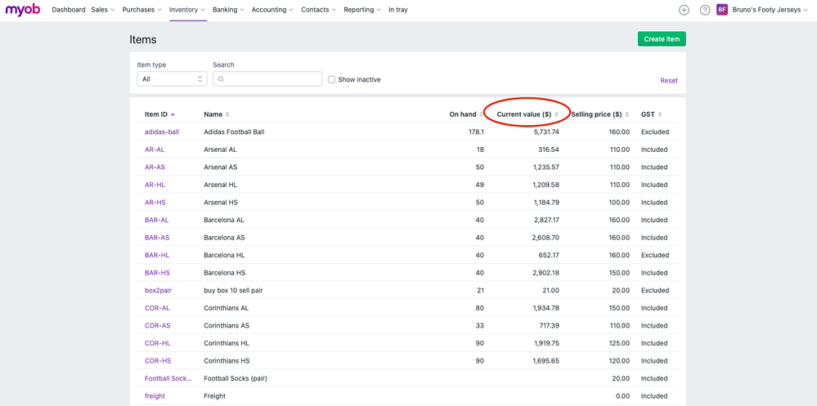Open the In tray page
The image size is (817, 406).
click(397, 10)
